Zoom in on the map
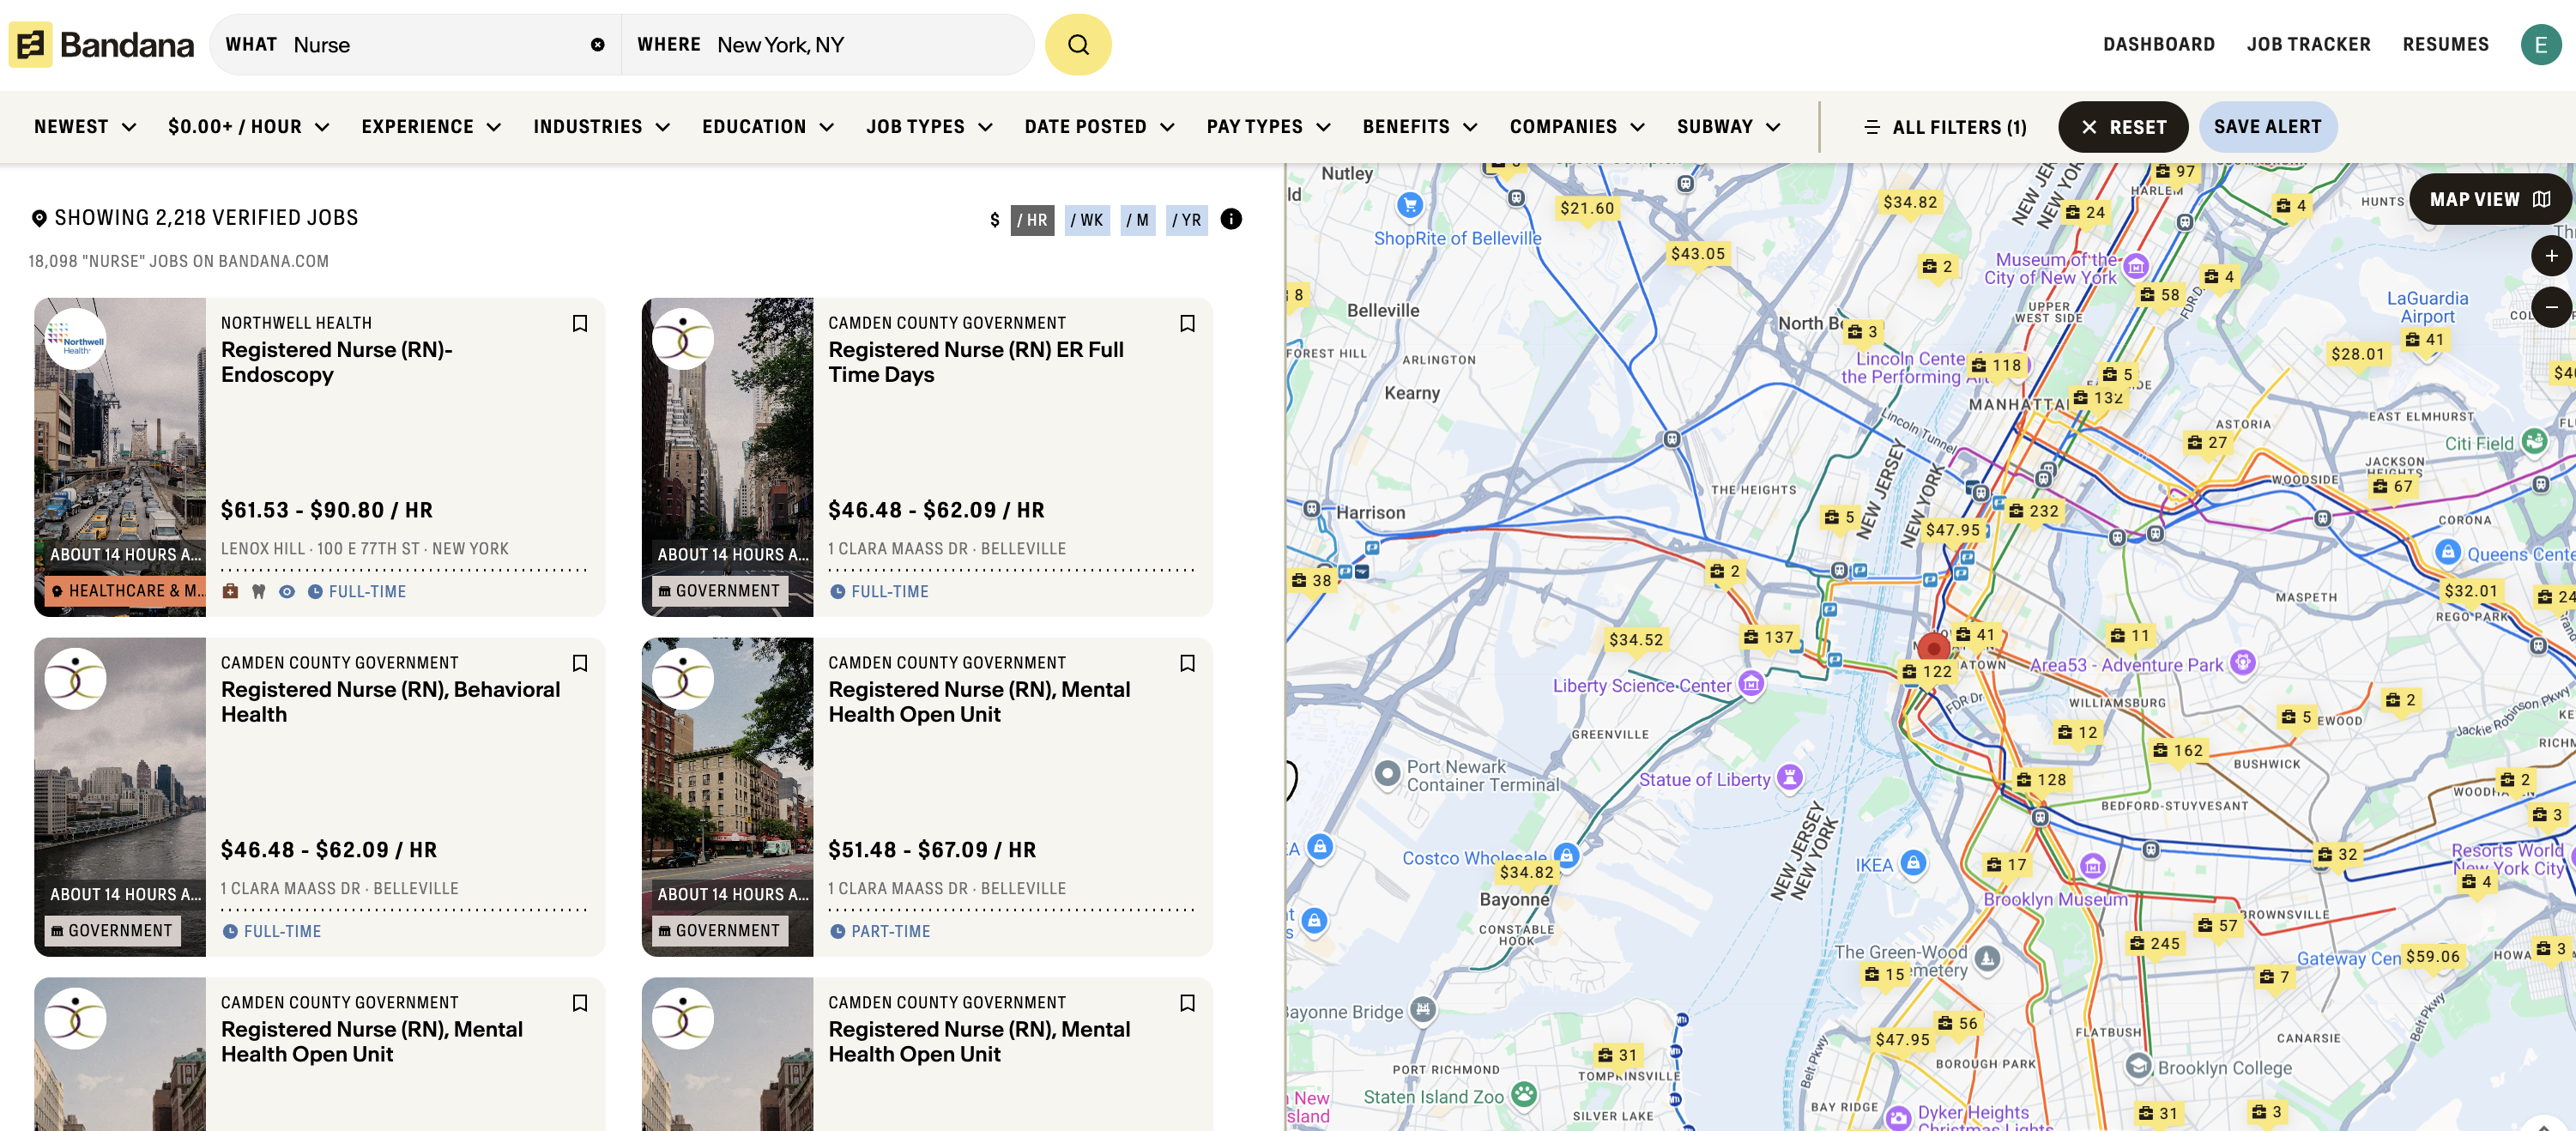The image size is (2576, 1131). 2550,256
